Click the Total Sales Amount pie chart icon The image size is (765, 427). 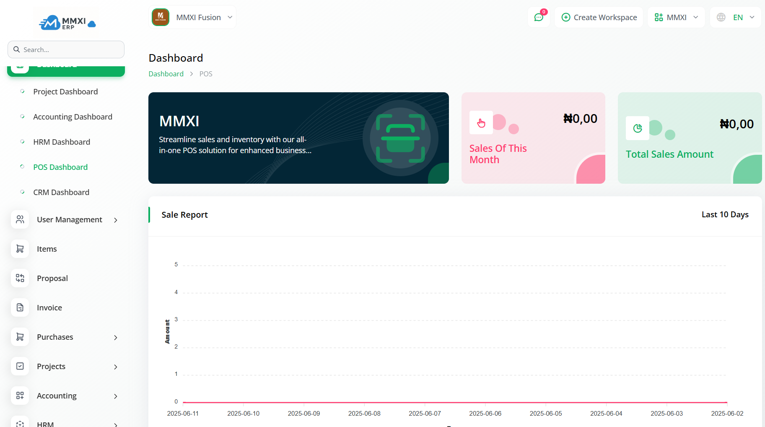[x=637, y=128]
